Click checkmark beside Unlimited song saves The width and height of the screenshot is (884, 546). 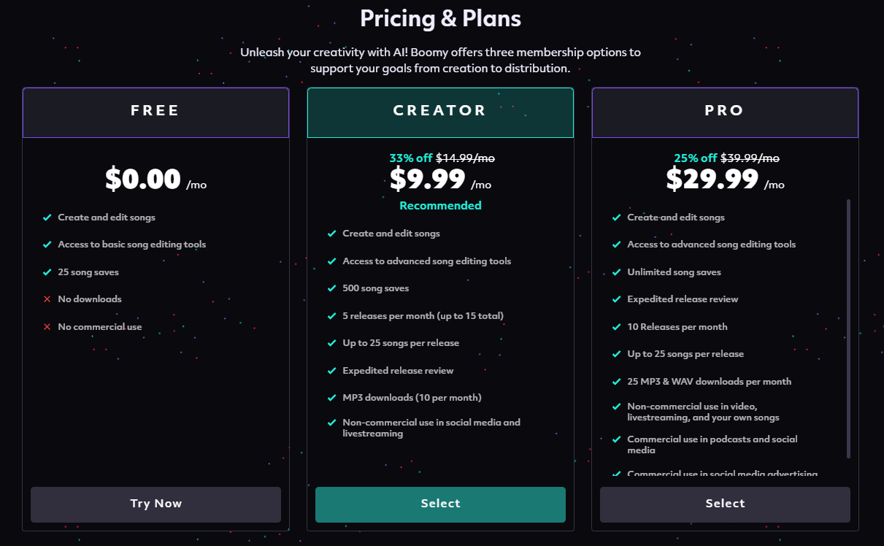coord(616,272)
